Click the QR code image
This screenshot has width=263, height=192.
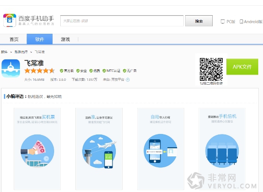(x=211, y=69)
